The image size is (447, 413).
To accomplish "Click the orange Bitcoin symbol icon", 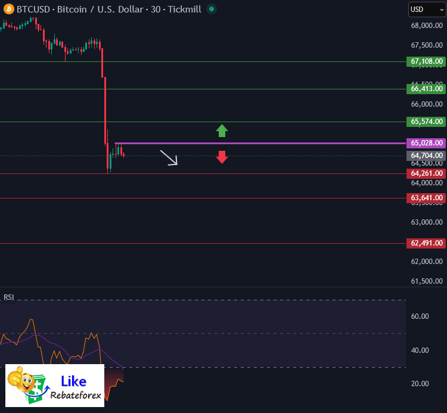I will (8, 9).
